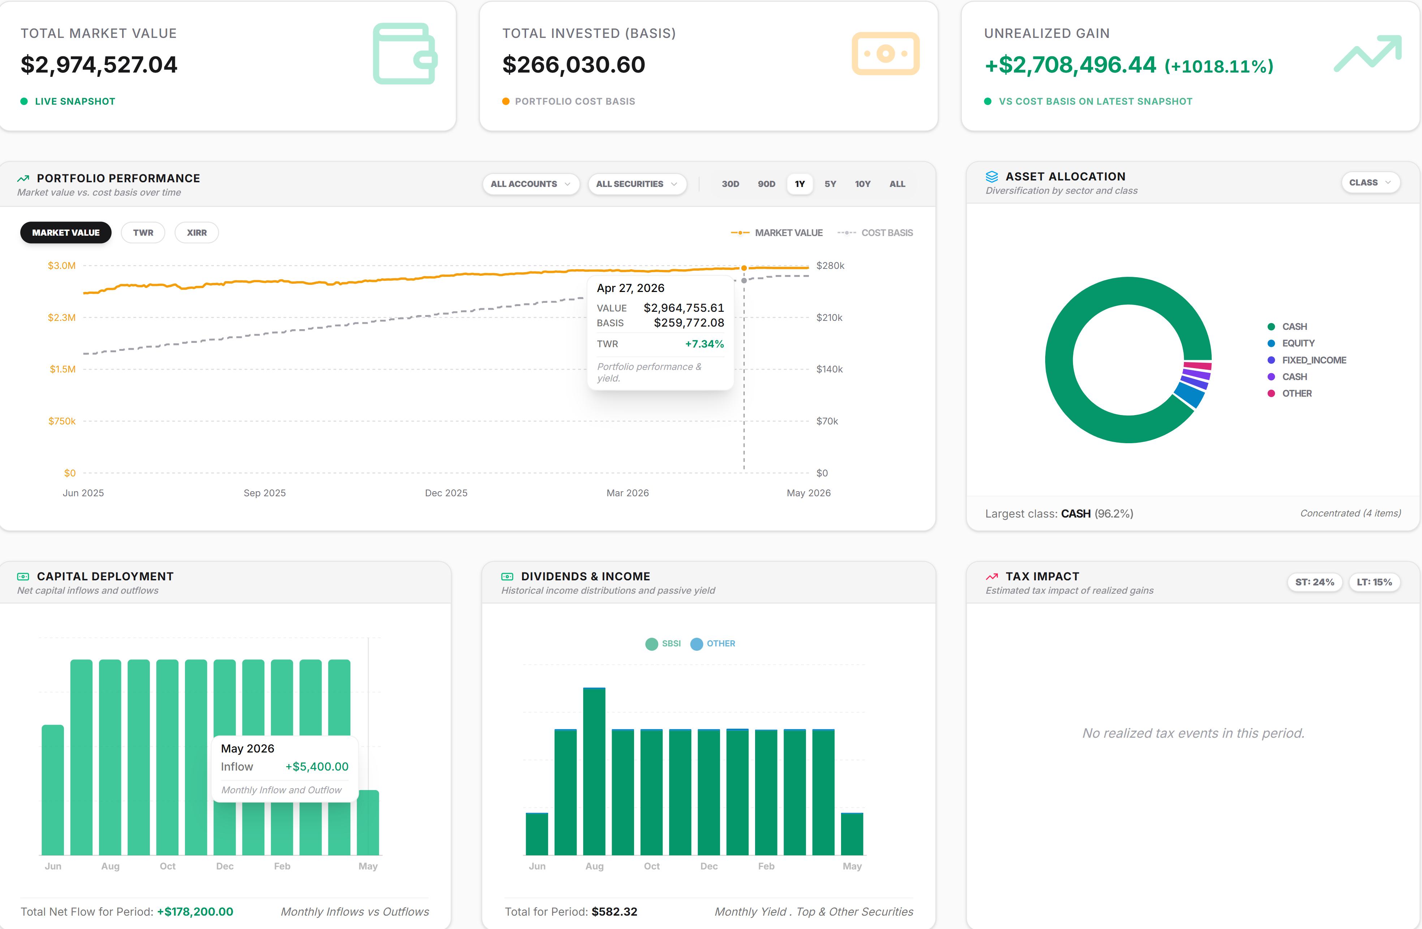Switch chart mode to TWR
This screenshot has height=929, width=1422.
(143, 233)
